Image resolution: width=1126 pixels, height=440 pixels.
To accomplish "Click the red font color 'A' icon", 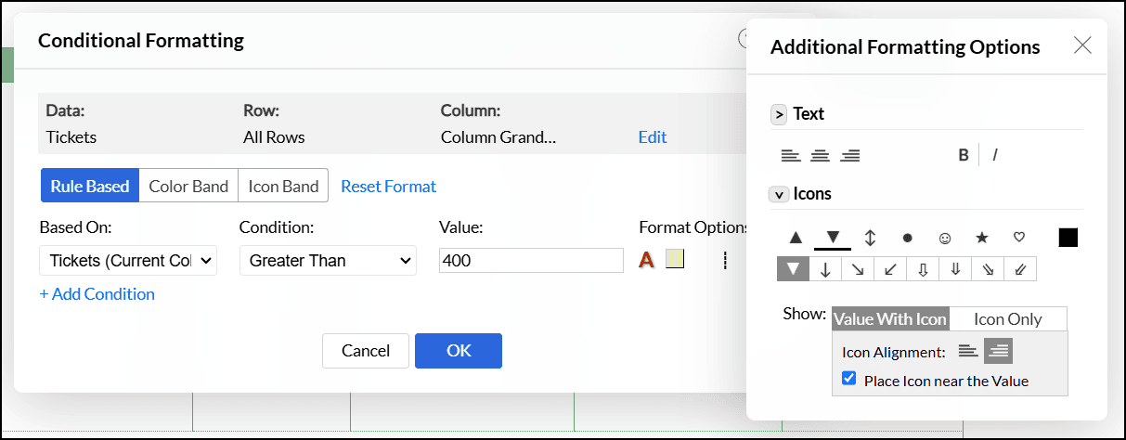I will click(647, 260).
